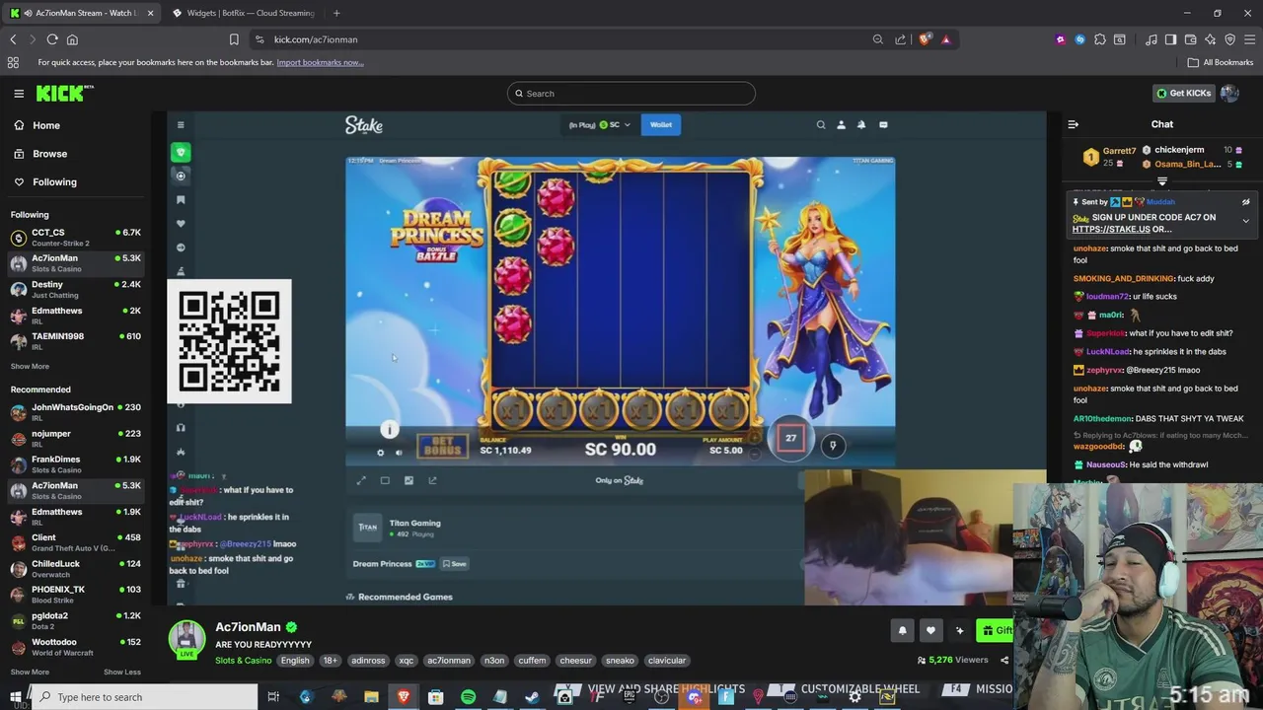Go back in browser history
The width and height of the screenshot is (1263, 710).
point(13,39)
